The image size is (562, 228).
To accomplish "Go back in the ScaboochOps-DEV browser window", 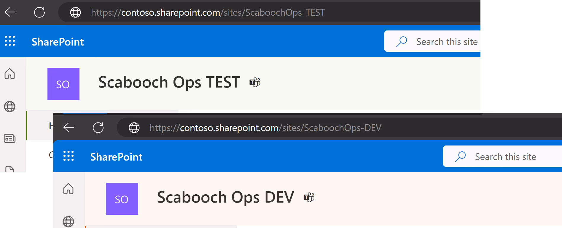I will (69, 127).
